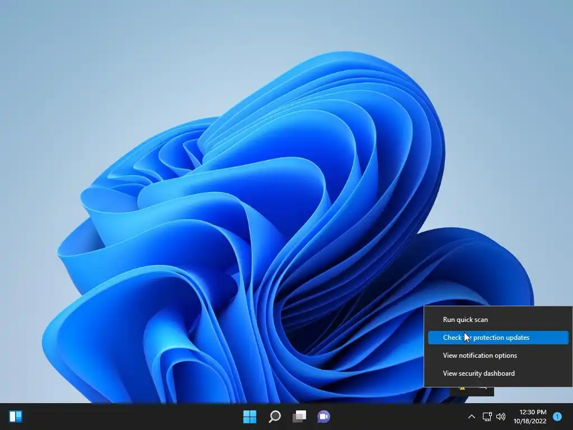Open the Windows Start menu
Screen dimensions: 573x430
coord(250,417)
